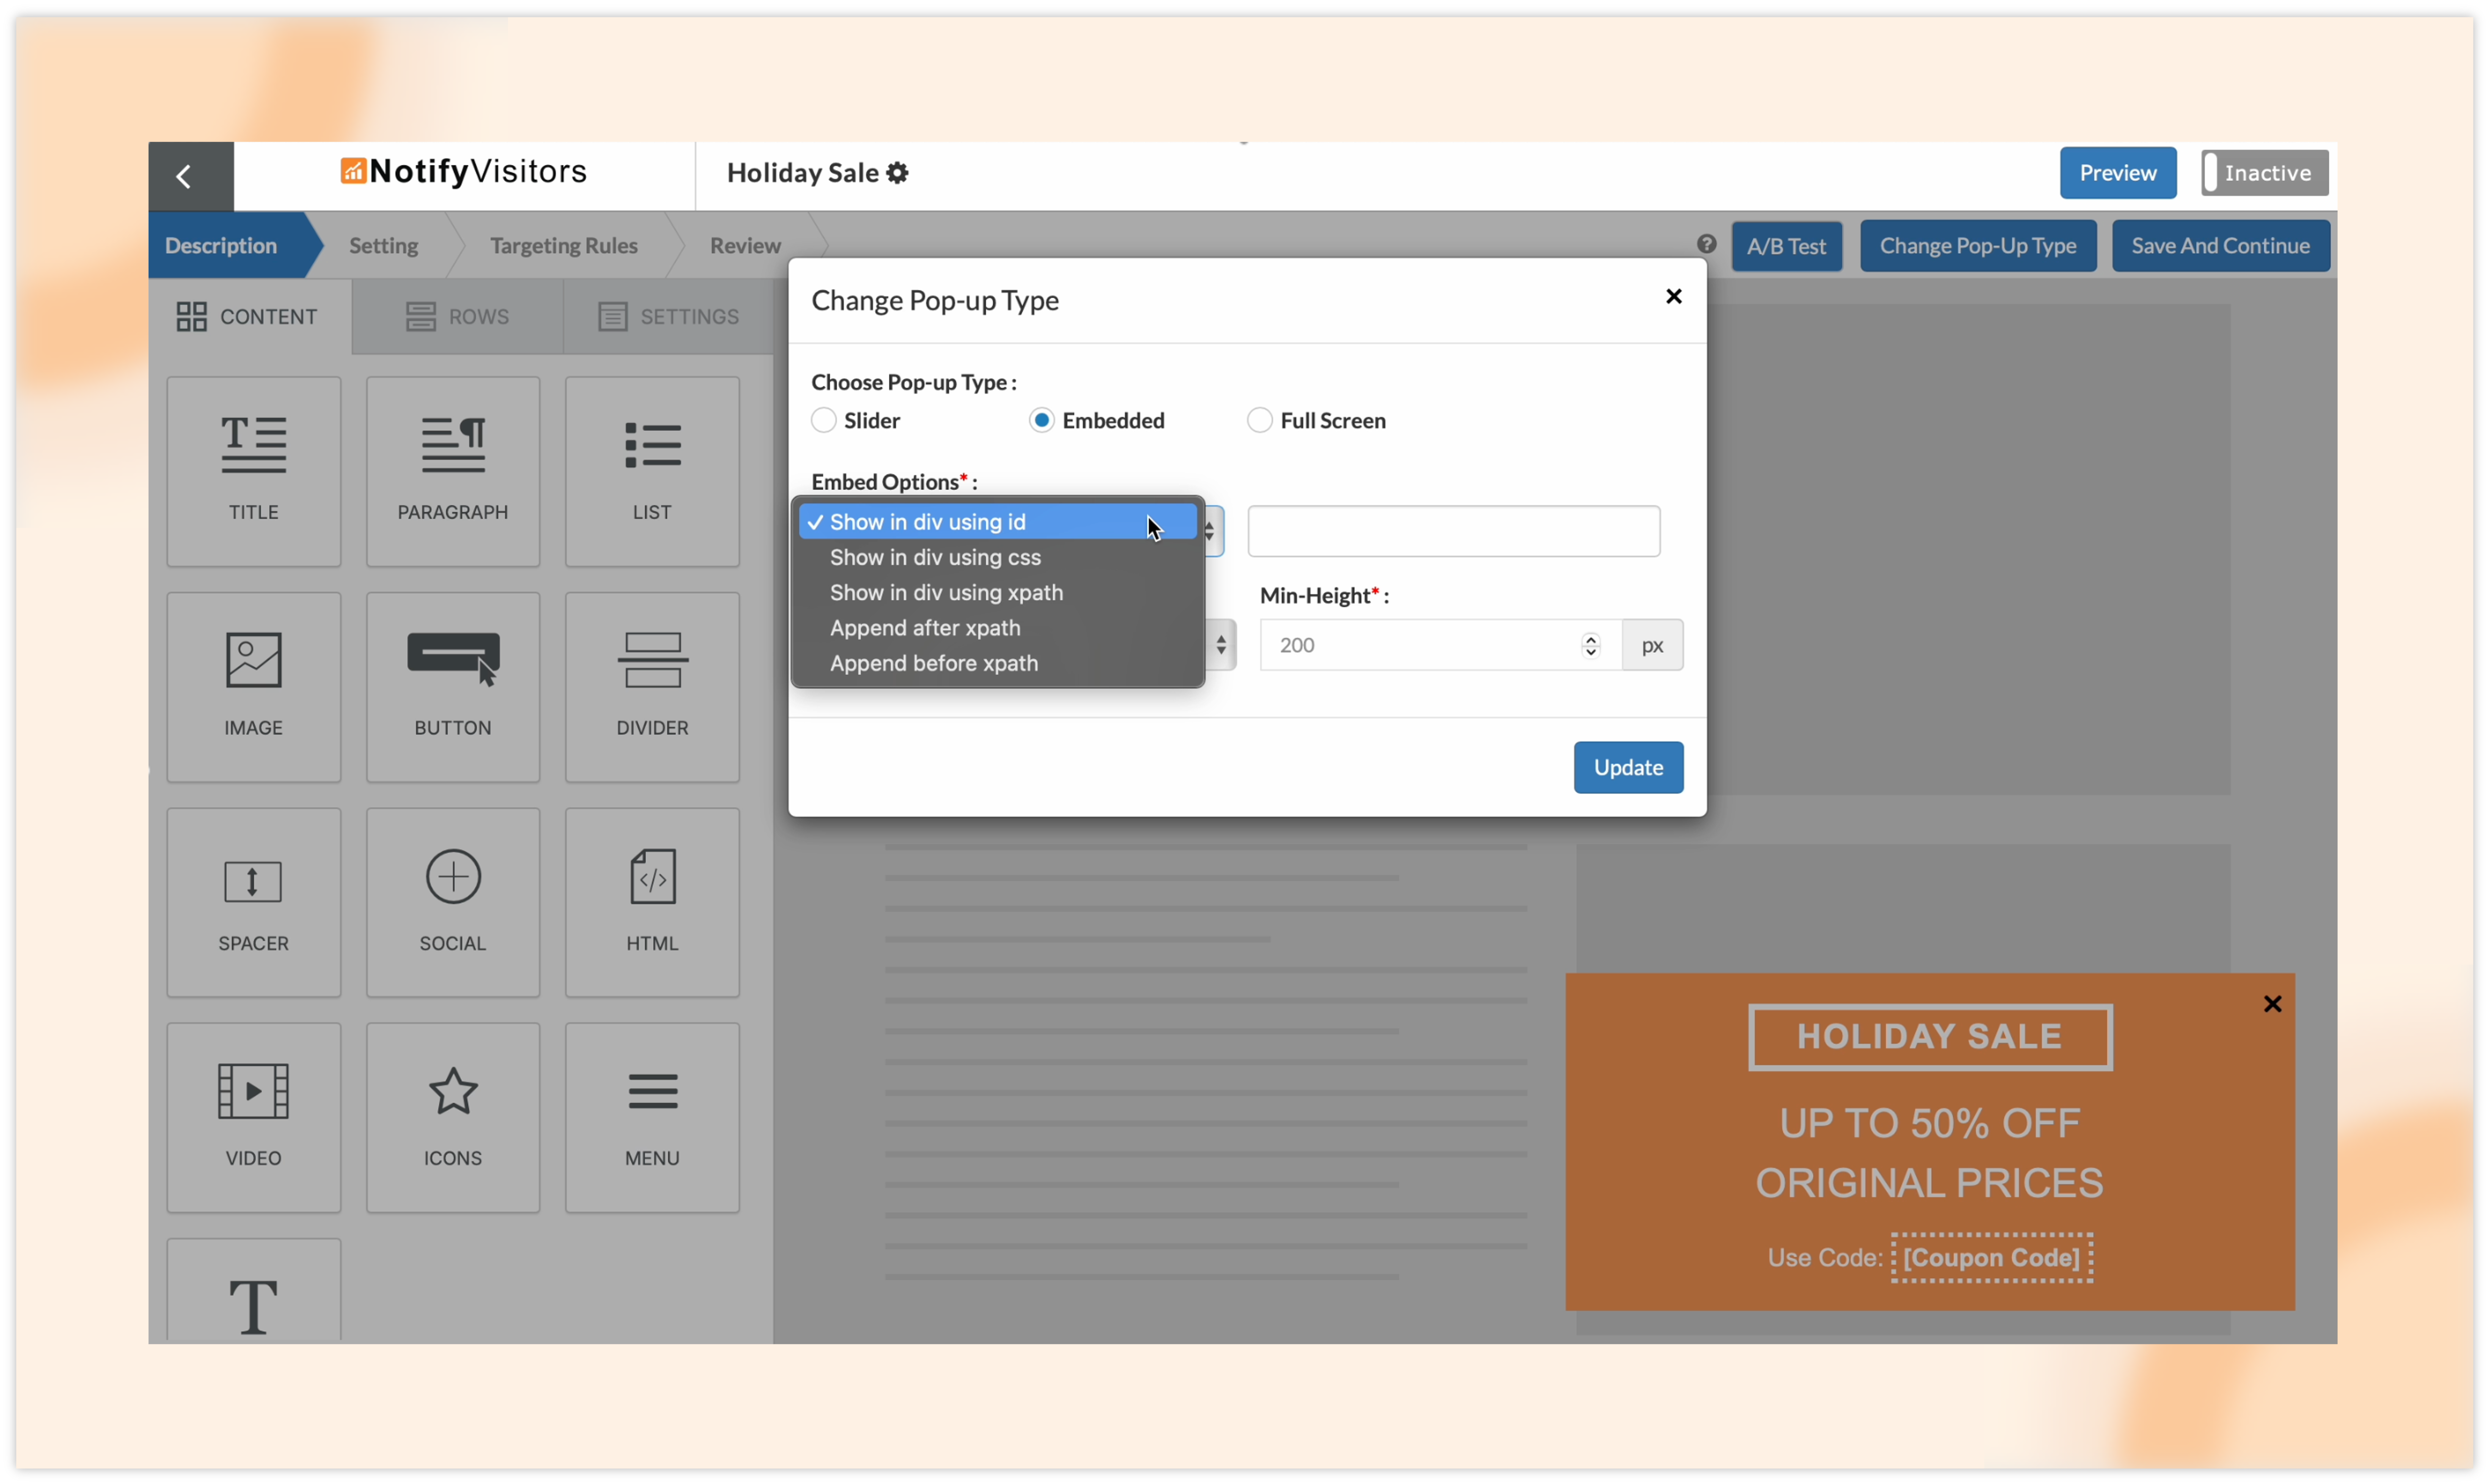Select the Slider pop-up type radio
This screenshot has height=1484, width=2489.
tap(824, 420)
